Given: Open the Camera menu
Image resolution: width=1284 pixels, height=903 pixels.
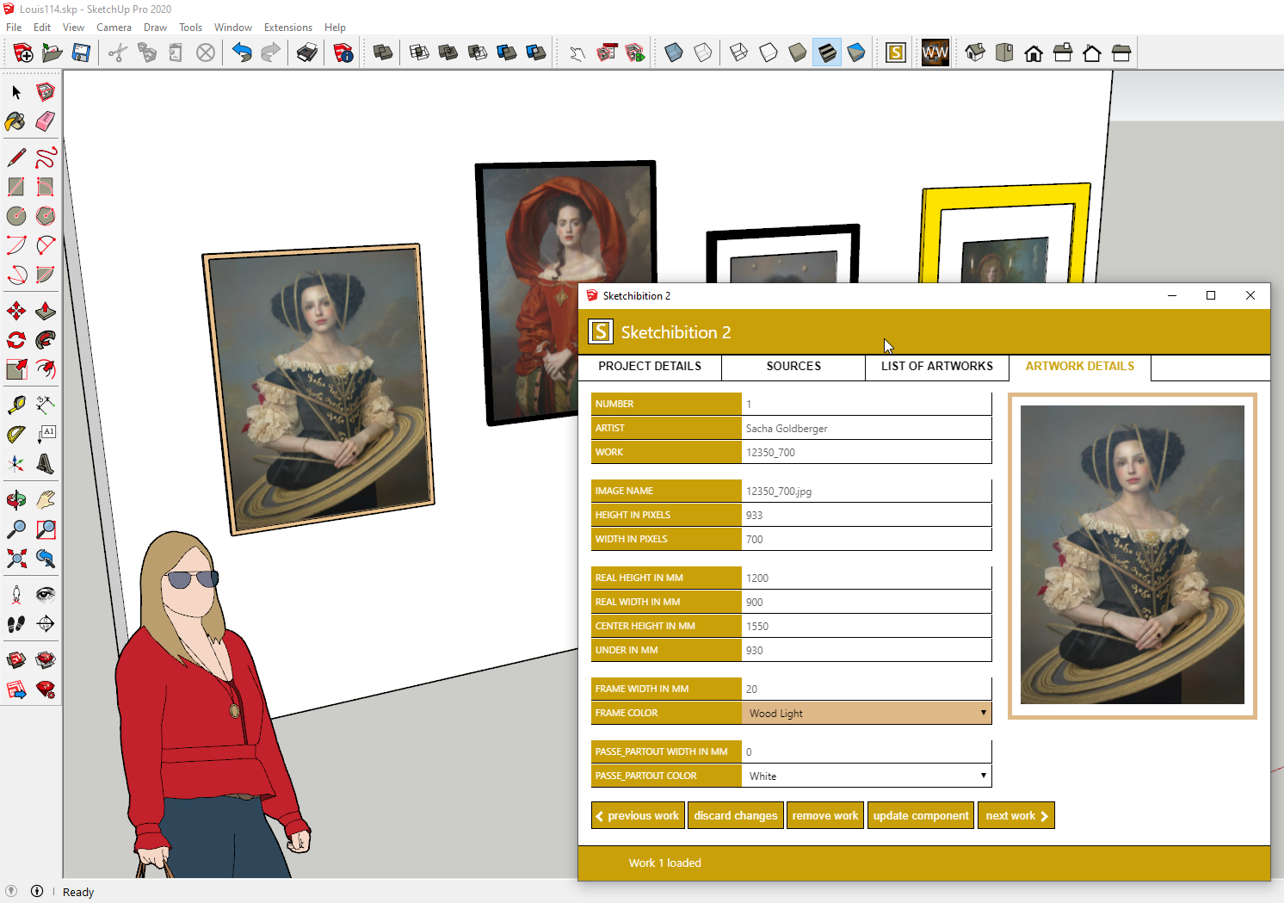Looking at the screenshot, I should pos(114,28).
